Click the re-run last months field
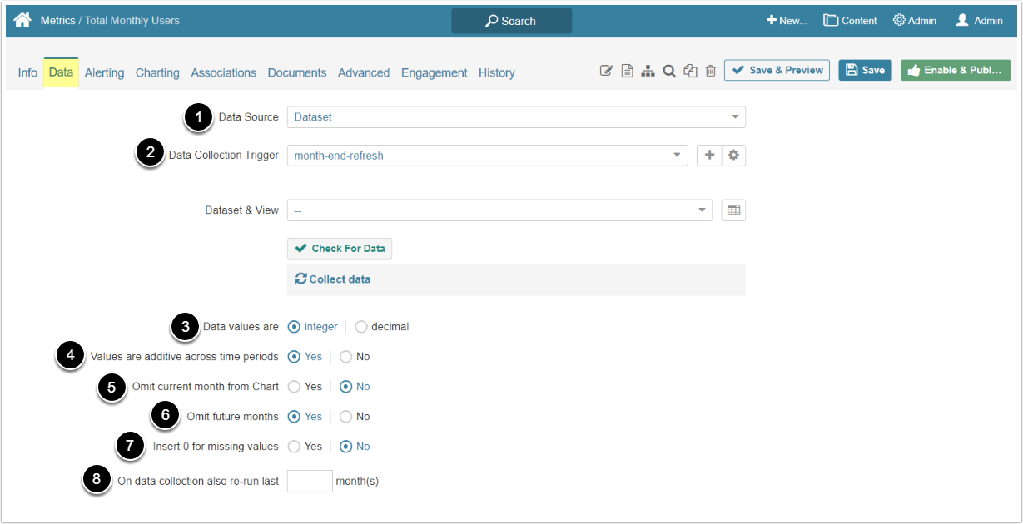The width and height of the screenshot is (1023, 524). pos(310,481)
